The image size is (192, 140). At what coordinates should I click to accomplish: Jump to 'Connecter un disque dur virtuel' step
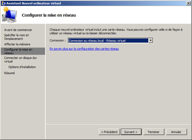(20, 59)
